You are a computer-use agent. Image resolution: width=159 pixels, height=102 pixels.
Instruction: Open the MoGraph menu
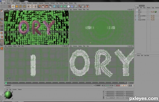[52, 3]
